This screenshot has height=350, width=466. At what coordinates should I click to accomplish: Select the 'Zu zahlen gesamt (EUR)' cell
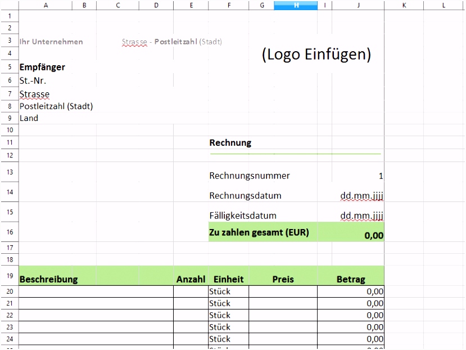(259, 232)
